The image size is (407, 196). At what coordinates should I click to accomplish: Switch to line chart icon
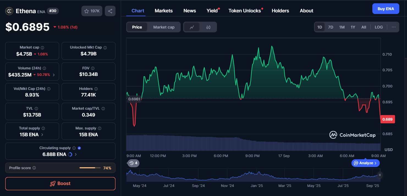coord(192,27)
